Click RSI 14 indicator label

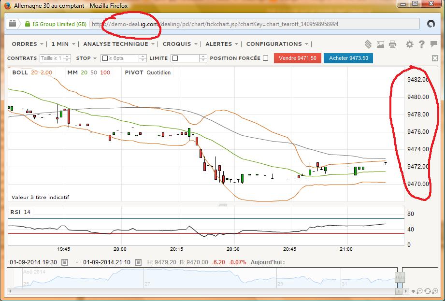pyautogui.click(x=20, y=212)
